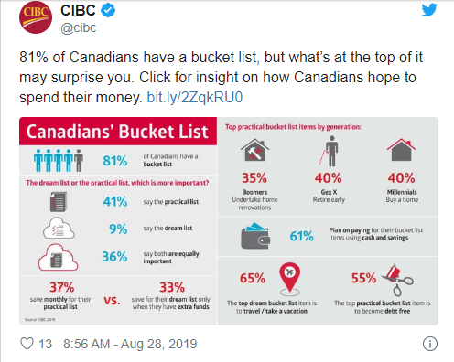The height and width of the screenshot is (362, 454).
Task: Click the scissors cutting card icon
Action: 397,281
